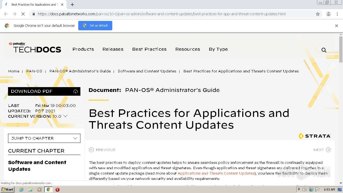Click the red stop-sign taskbar icon
Viewport: 343px width, 193px height.
coord(57,190)
